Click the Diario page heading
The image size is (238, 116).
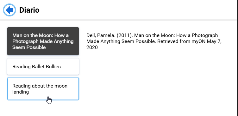(29, 10)
